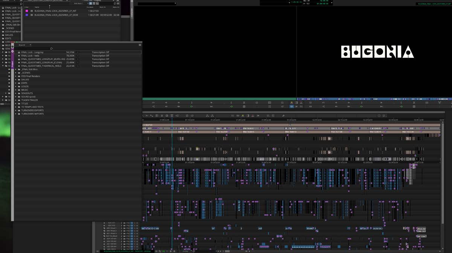Expand the SOUND (post) folder
This screenshot has height=253, width=452.
pos(16,97)
